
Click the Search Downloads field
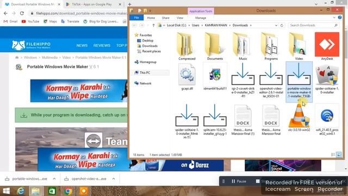click(314, 26)
